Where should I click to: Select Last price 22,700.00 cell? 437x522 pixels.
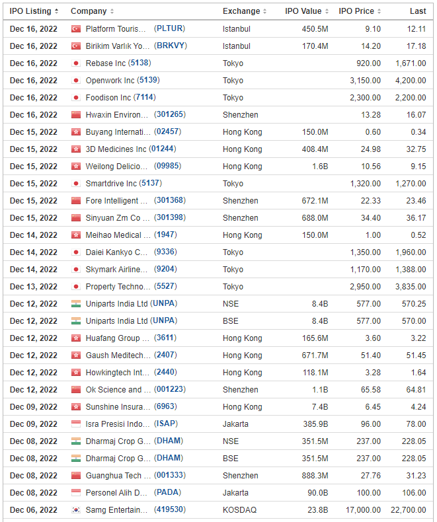coord(409,510)
